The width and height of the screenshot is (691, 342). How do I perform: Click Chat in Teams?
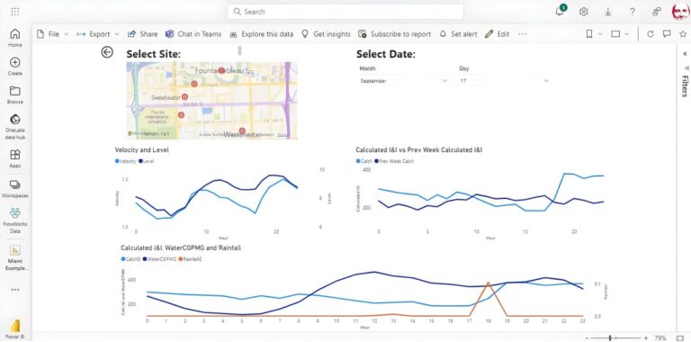(193, 34)
